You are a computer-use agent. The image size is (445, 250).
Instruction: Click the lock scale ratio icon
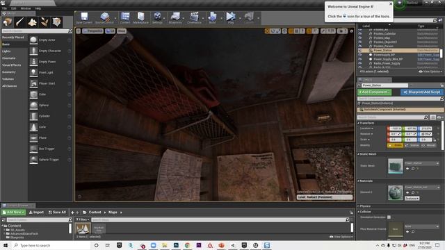[x=435, y=140]
